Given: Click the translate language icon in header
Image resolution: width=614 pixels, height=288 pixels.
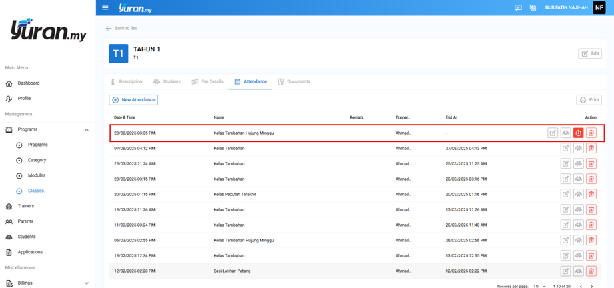Looking at the screenshot, I should click(533, 8).
